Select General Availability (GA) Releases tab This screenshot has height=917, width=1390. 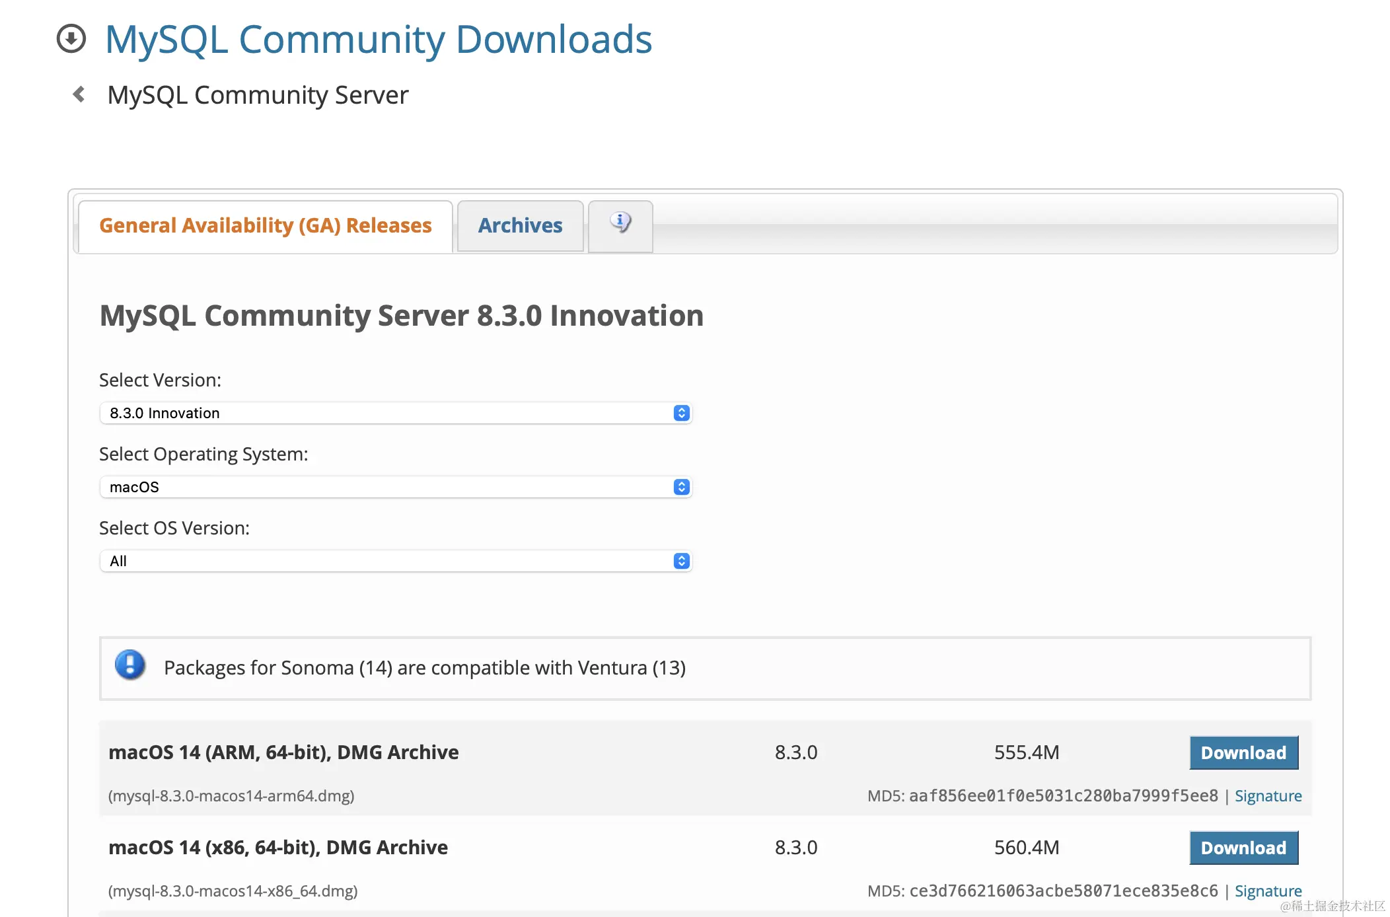point(265,226)
